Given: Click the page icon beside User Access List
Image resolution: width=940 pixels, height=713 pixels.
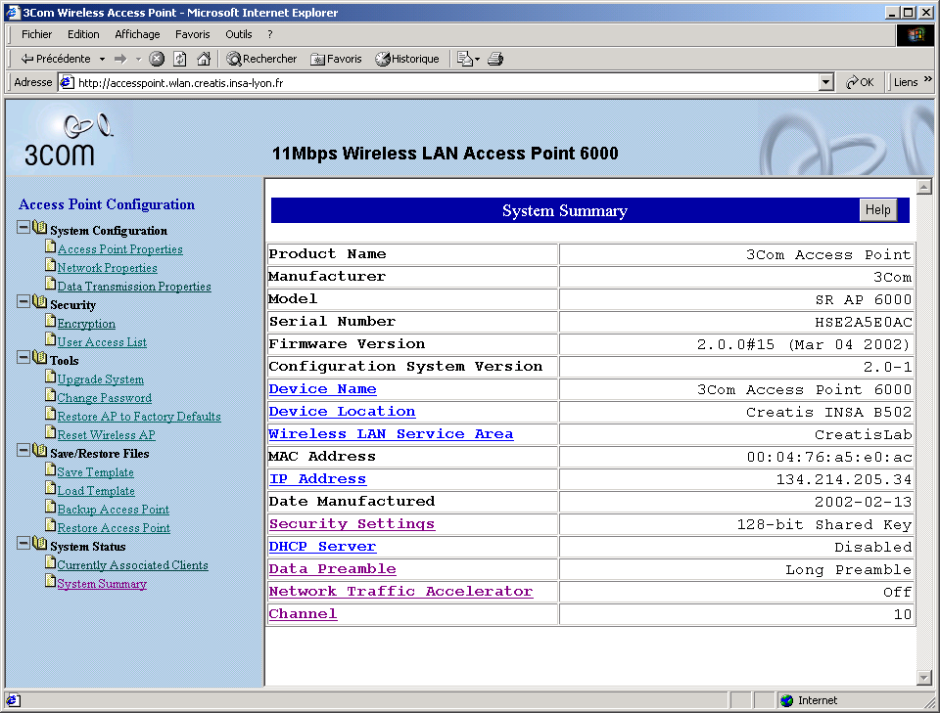Looking at the screenshot, I should [x=51, y=338].
